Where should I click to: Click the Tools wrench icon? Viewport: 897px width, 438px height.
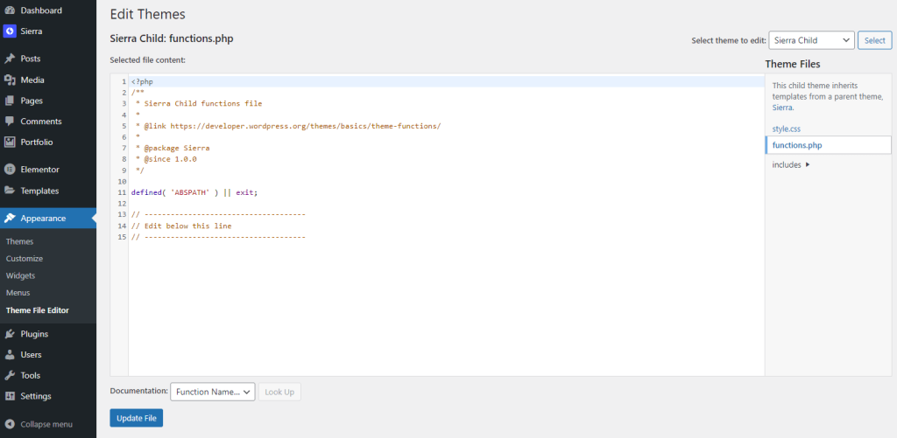coord(9,376)
